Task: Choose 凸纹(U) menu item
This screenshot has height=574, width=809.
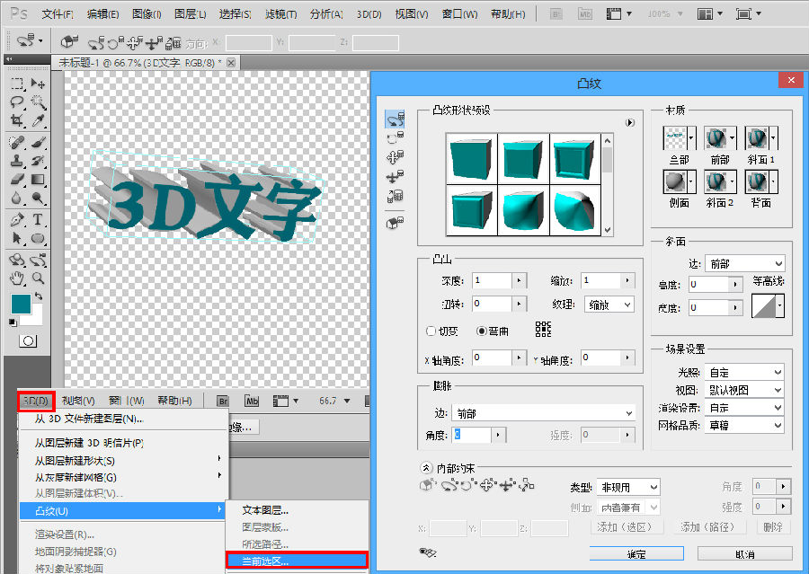Action: [x=123, y=510]
